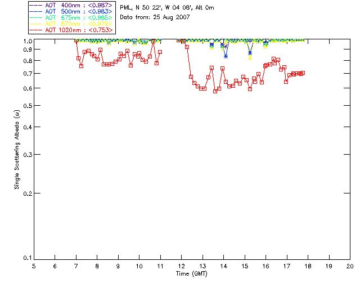Click the lowest red square marker near 13.6 GMT
The image size is (360, 288).
pos(215,91)
